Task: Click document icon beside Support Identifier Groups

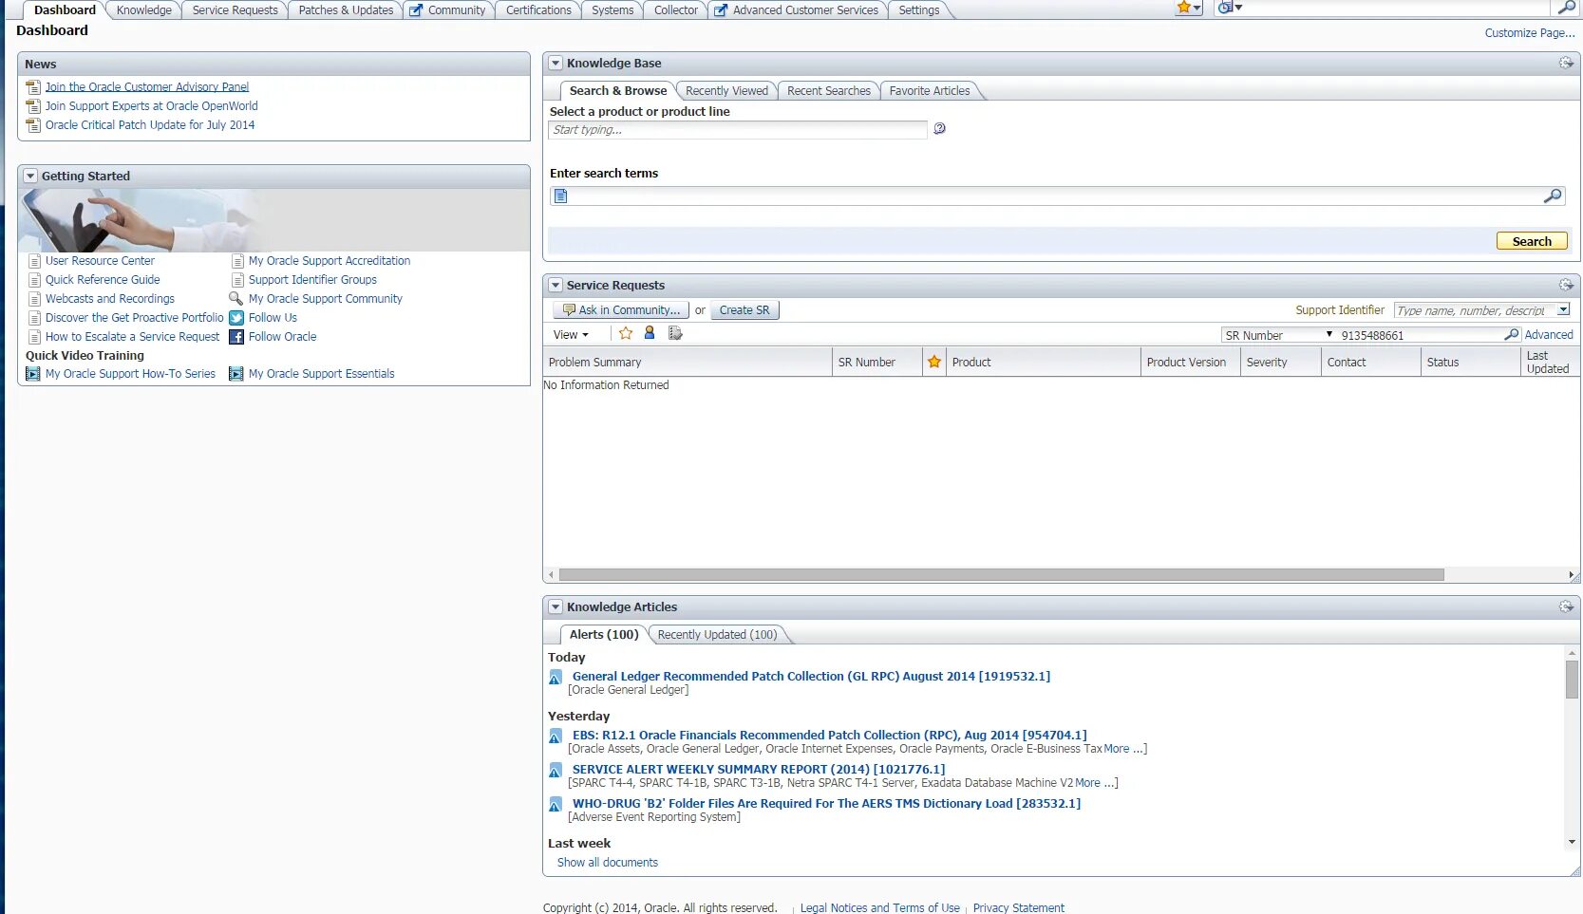Action: (x=237, y=280)
